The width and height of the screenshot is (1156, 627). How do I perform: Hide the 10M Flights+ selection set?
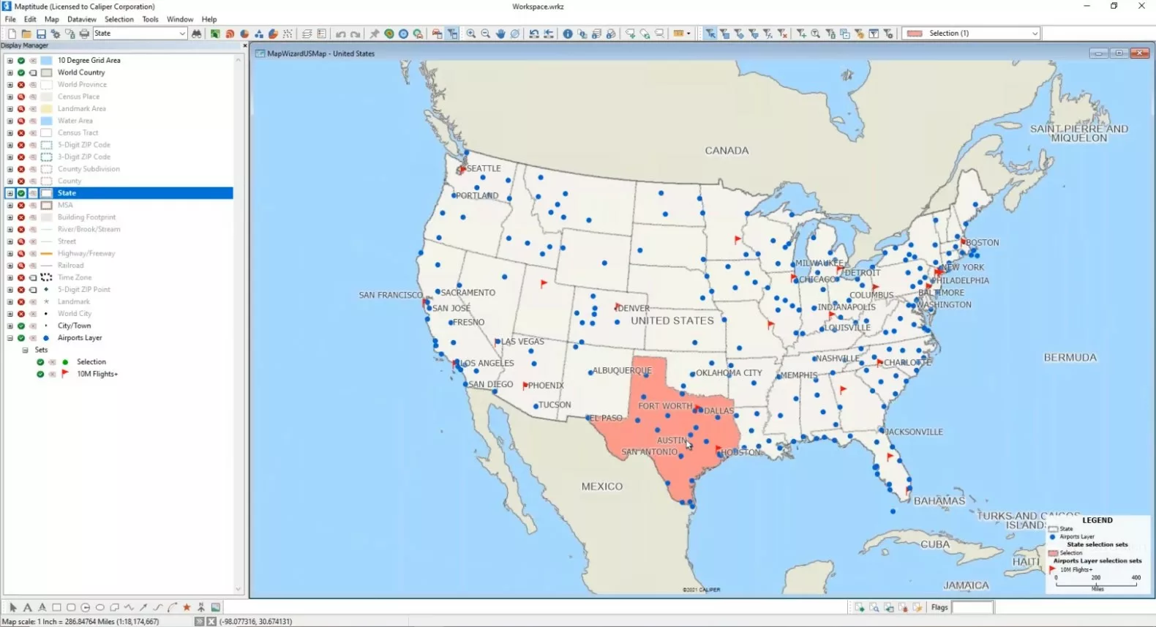(x=40, y=374)
